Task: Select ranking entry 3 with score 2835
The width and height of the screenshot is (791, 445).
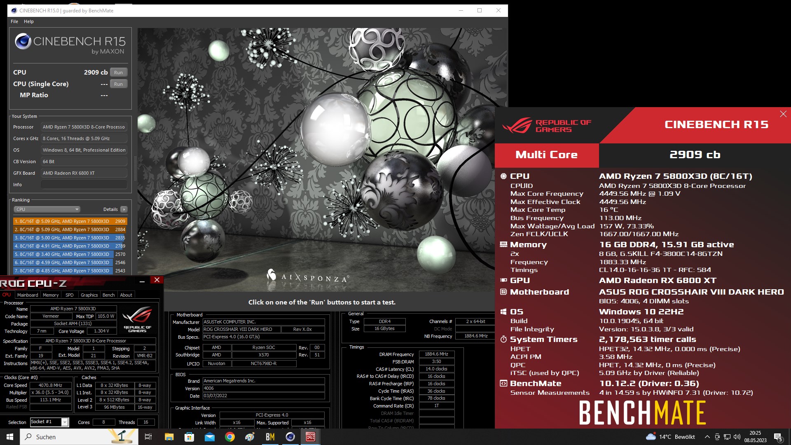Action: coord(70,238)
